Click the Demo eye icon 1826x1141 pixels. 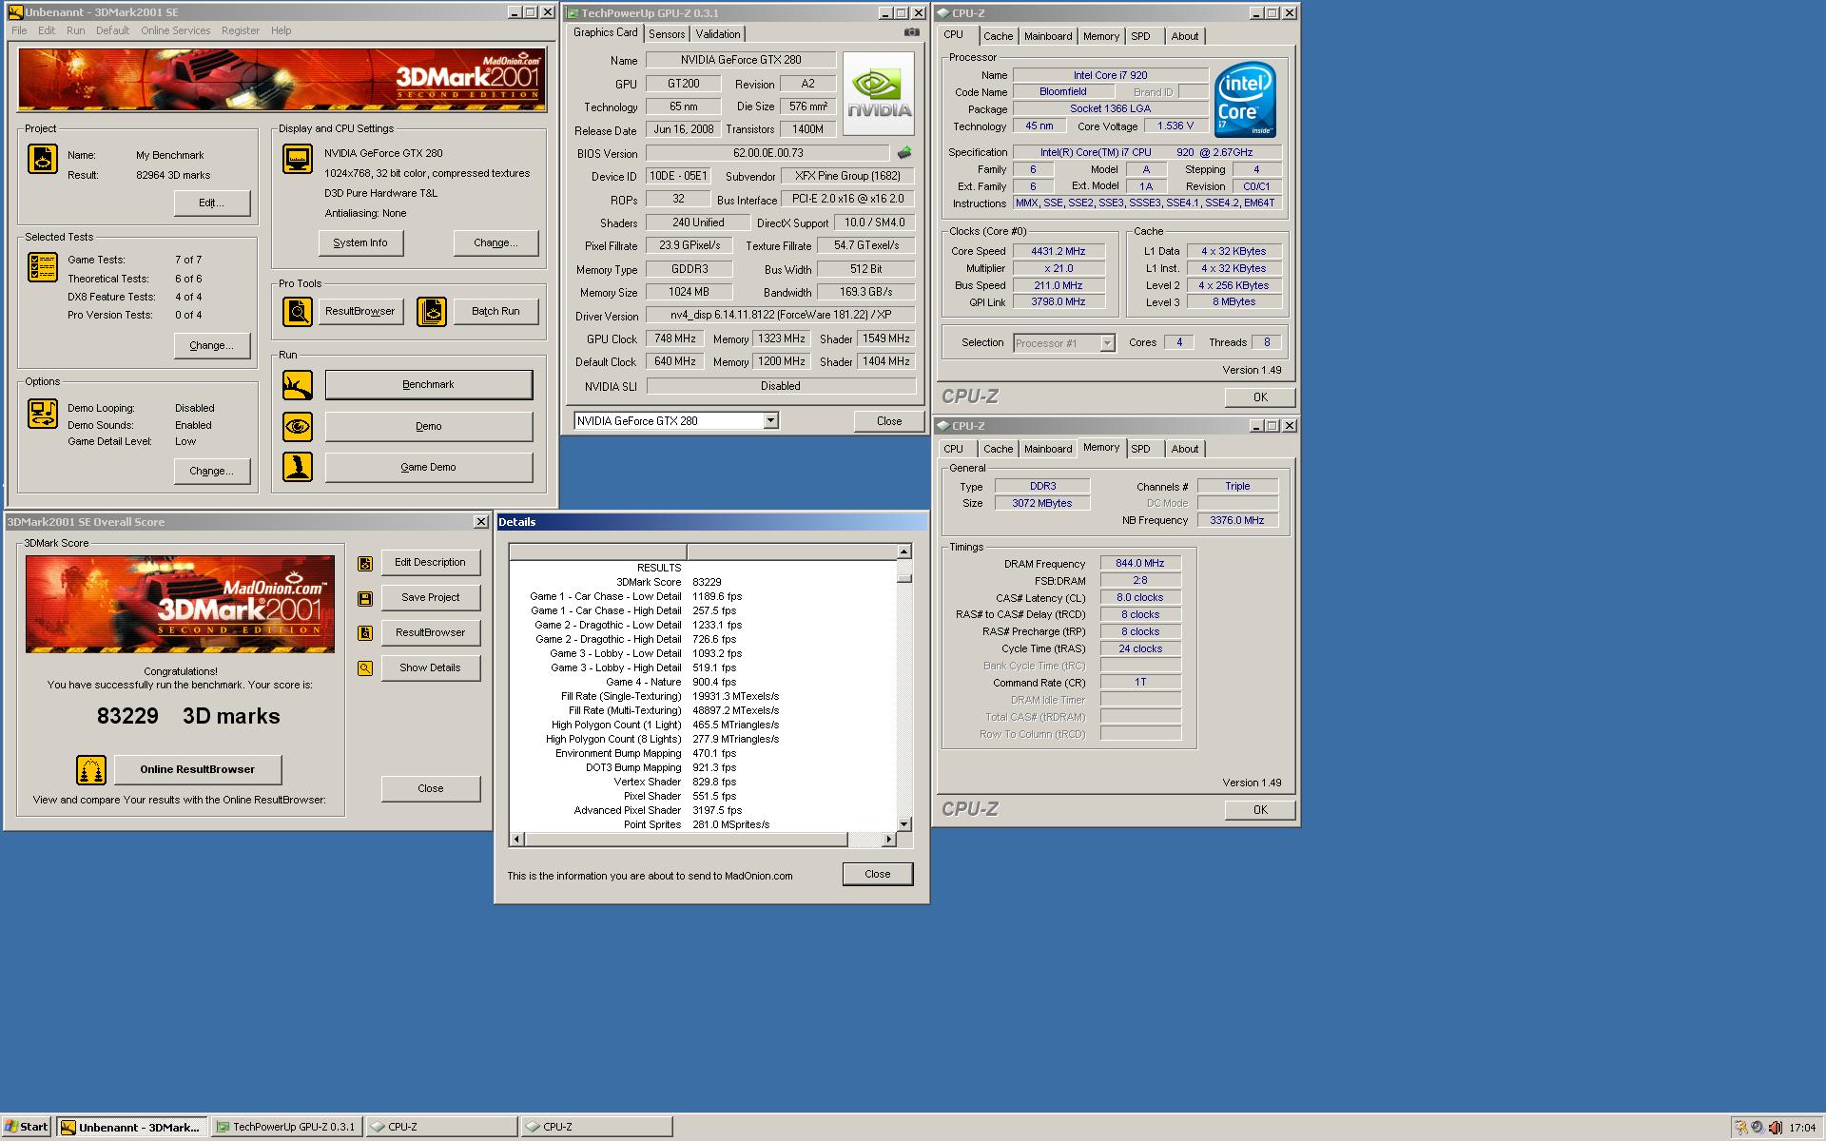pyautogui.click(x=298, y=427)
